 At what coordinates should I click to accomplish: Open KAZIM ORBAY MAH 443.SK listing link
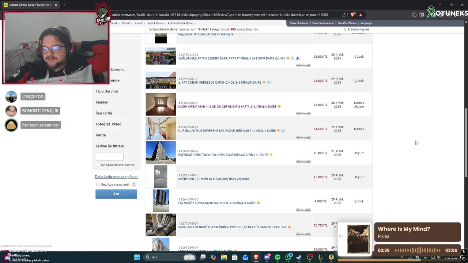[x=227, y=107]
